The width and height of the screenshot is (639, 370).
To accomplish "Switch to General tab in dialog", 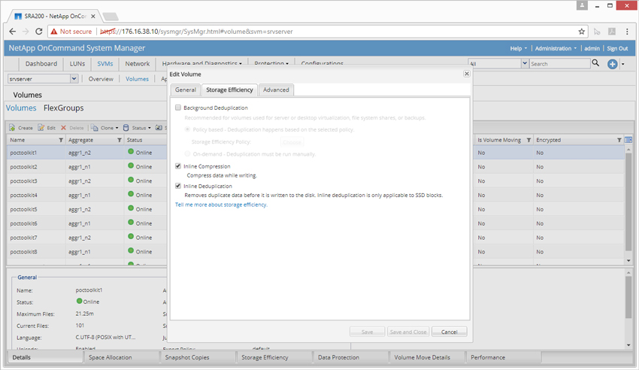I will click(186, 89).
